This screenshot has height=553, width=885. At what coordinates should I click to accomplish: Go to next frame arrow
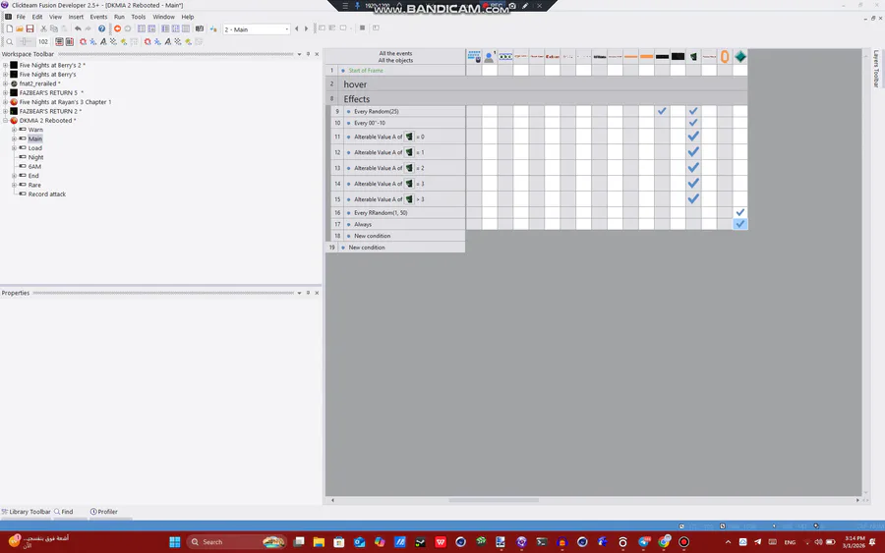click(307, 28)
